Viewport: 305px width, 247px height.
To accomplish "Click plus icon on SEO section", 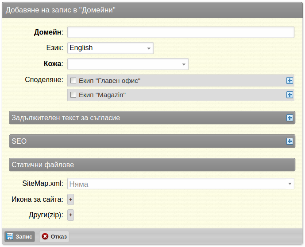I will click(290, 141).
